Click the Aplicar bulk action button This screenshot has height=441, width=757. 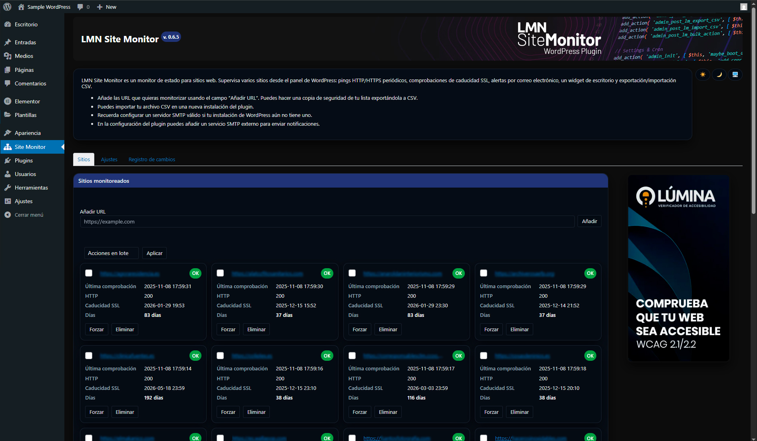(x=154, y=253)
